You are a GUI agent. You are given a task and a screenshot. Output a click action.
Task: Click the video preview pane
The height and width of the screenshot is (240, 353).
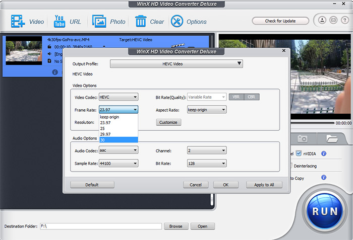click(x=284, y=76)
